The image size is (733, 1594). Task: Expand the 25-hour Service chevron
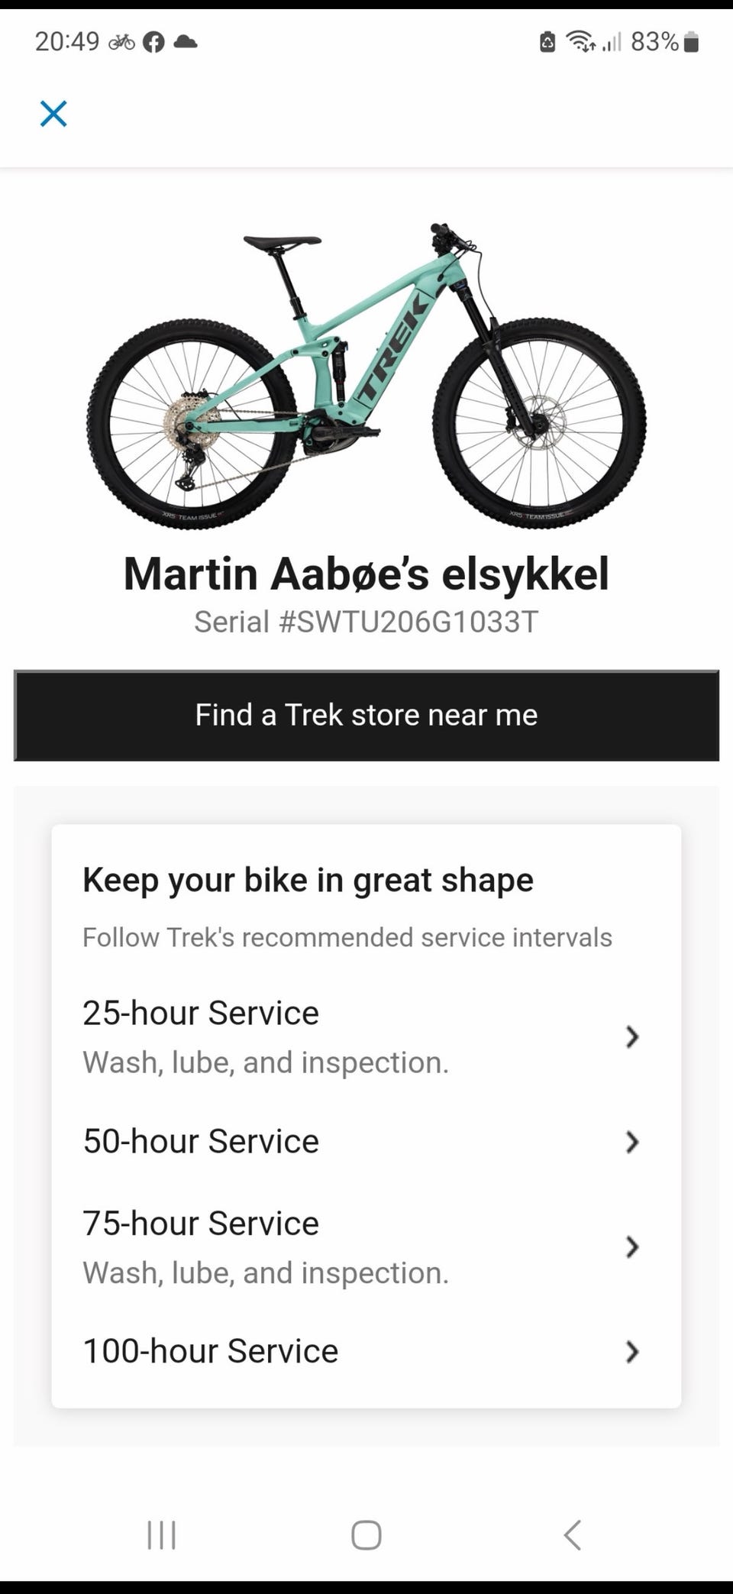pos(631,1037)
